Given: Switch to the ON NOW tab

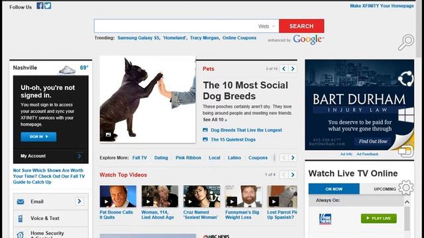Looking at the screenshot, I should click(x=334, y=189).
